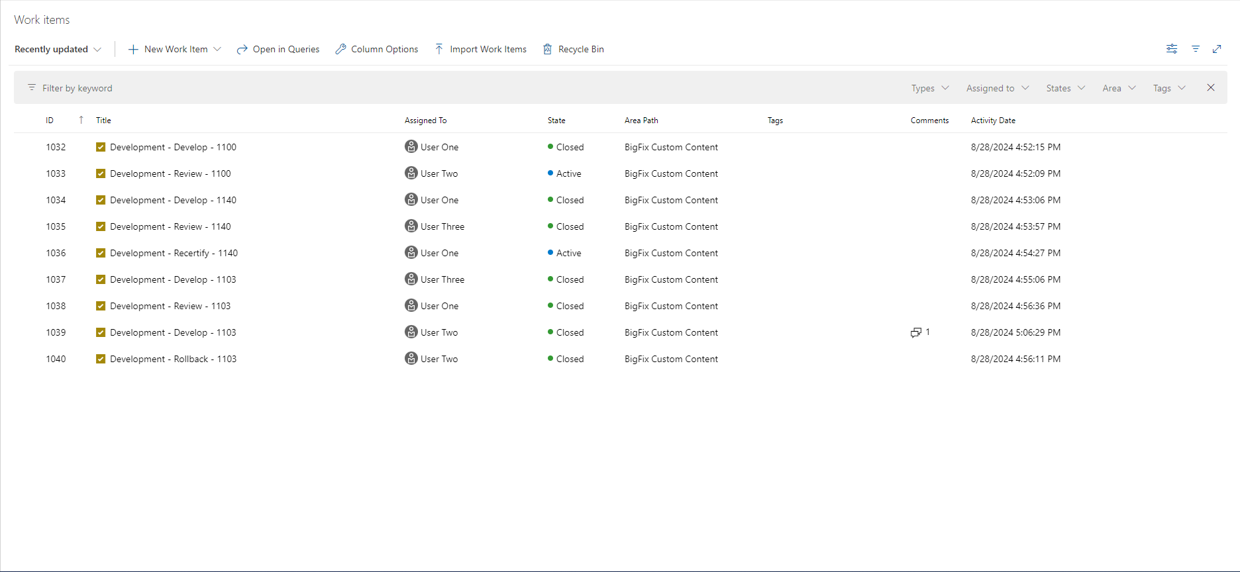Open the view options settings icon
1240x572 pixels.
pyautogui.click(x=1172, y=49)
